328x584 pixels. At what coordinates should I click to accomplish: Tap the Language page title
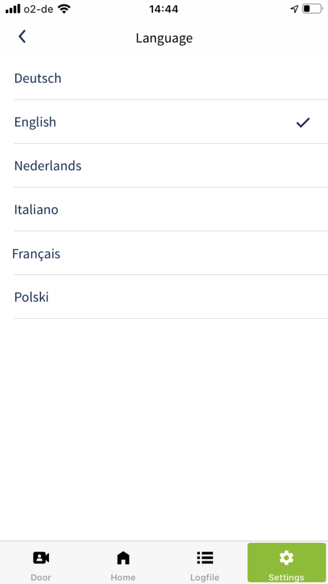point(164,38)
